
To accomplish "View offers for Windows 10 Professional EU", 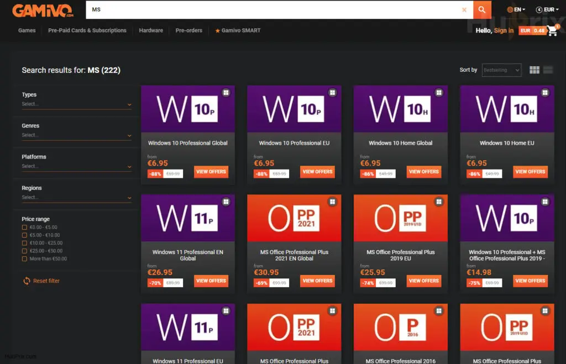I will click(317, 172).
